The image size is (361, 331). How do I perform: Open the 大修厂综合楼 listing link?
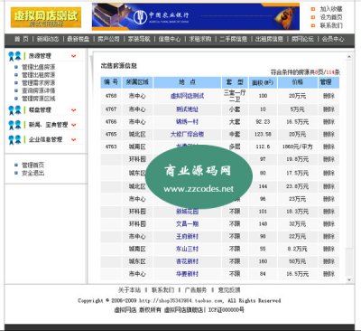(187, 134)
